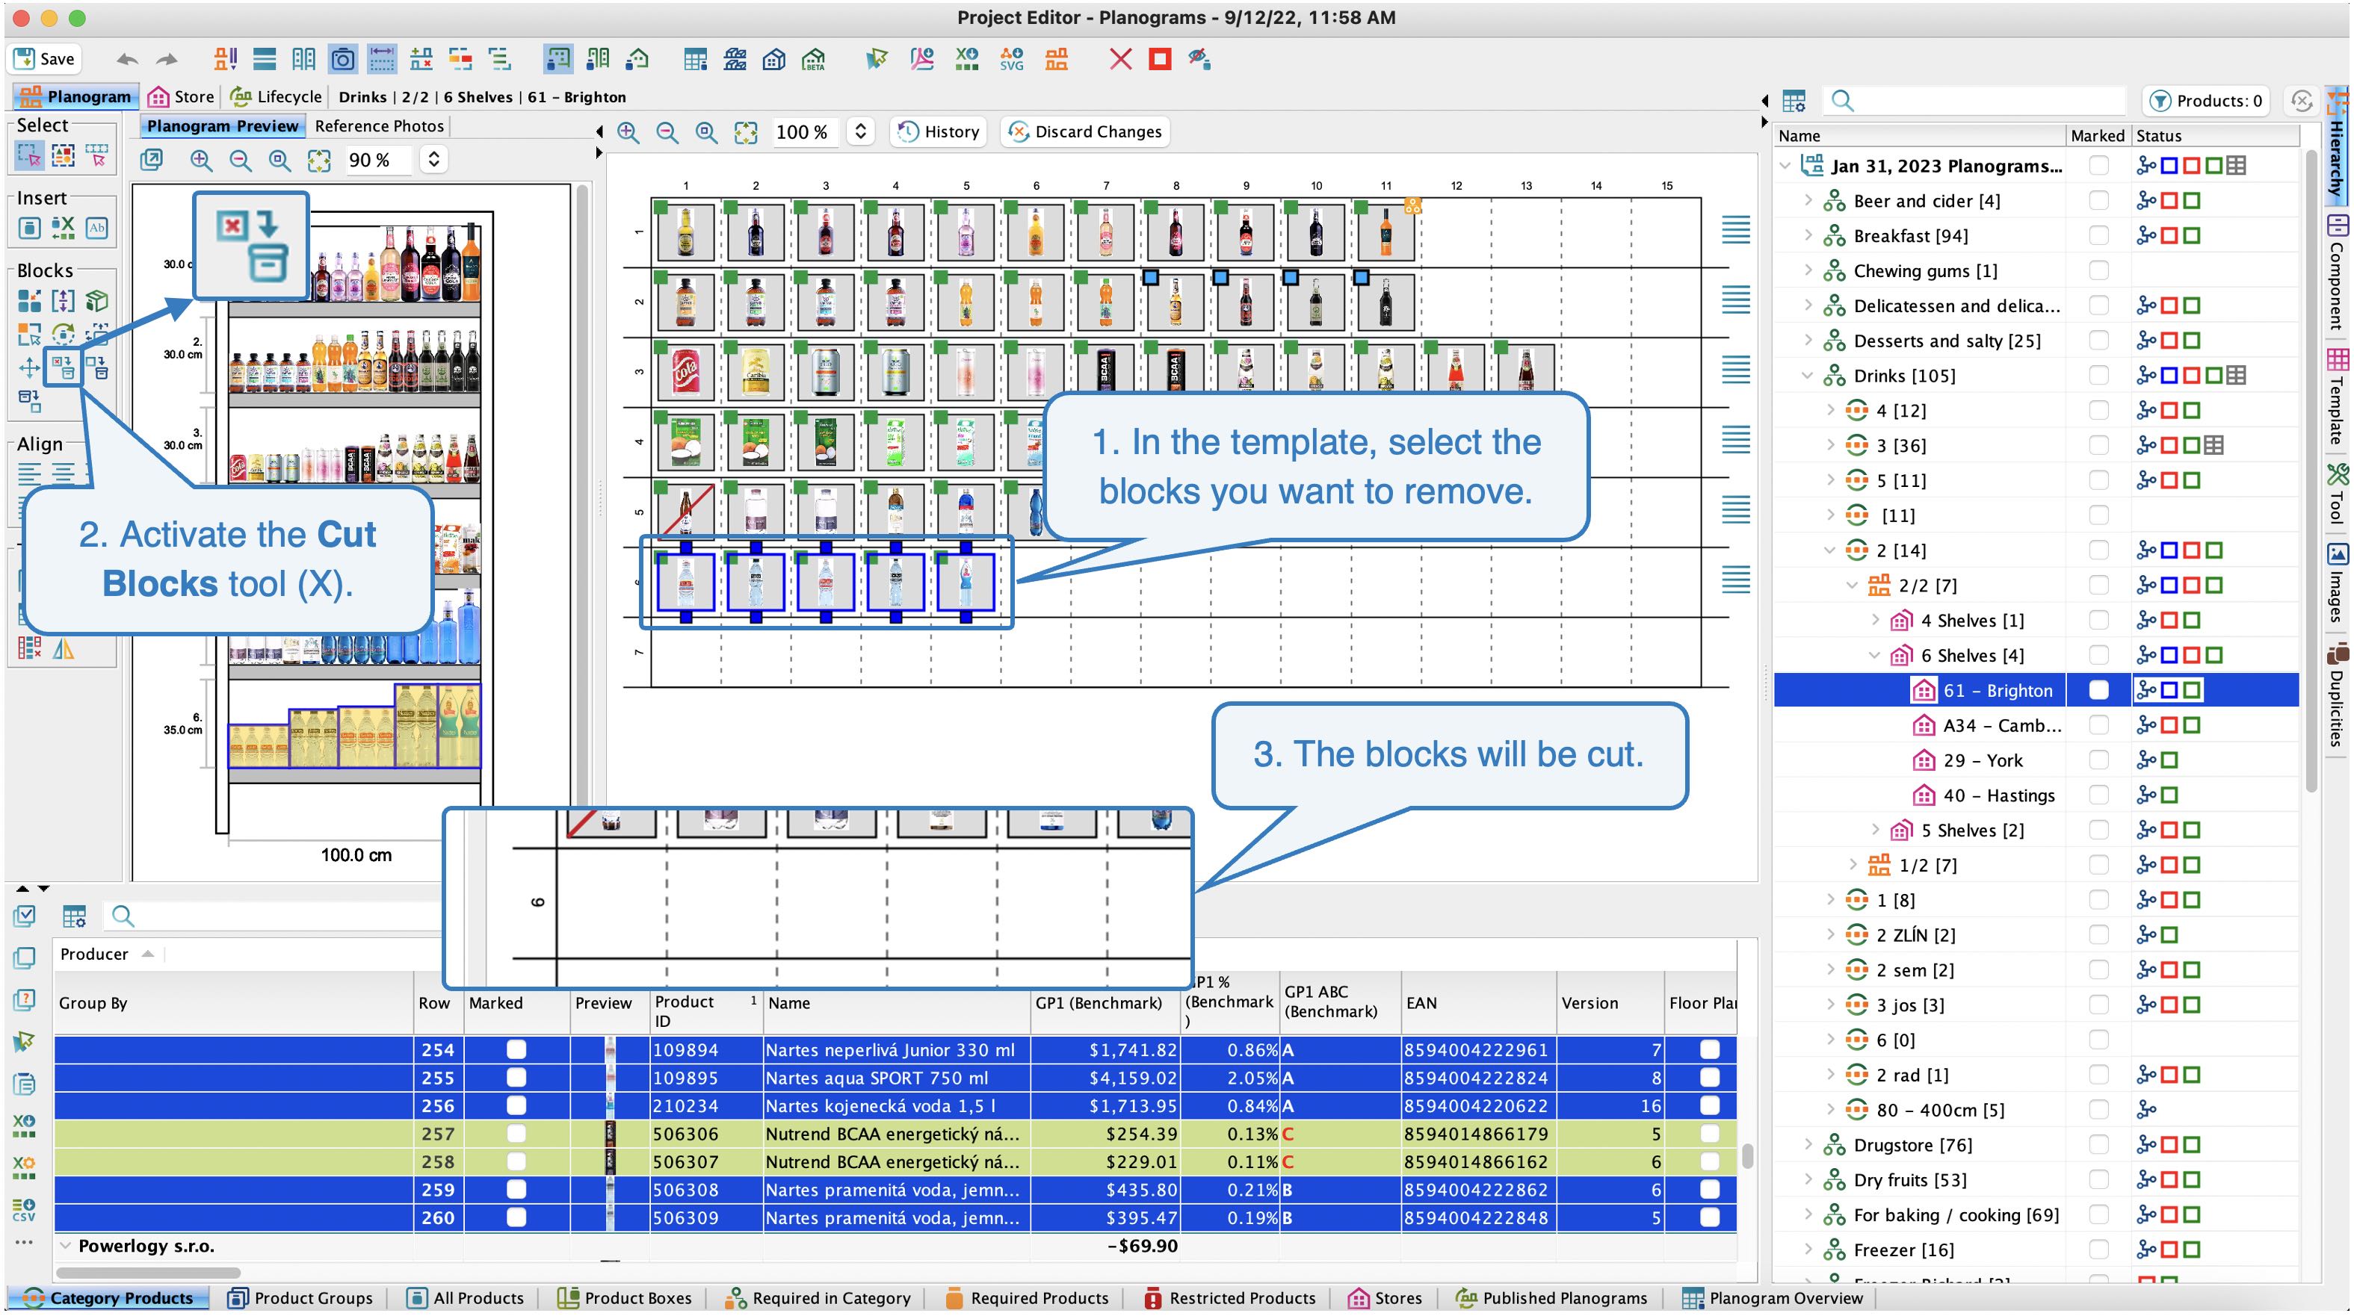
Task: Zoom in on the planogram preview
Action: coord(201,161)
